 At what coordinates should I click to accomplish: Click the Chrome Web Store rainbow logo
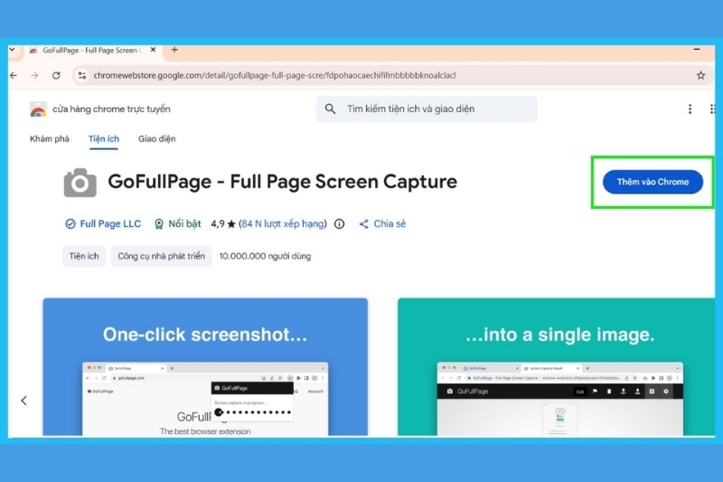click(x=38, y=109)
